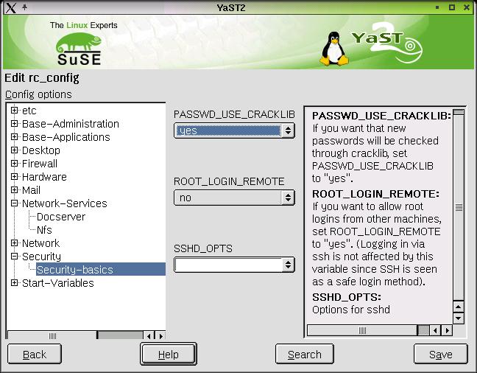Click the X window menu icon in title bar

point(9,7)
